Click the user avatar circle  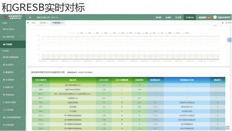(215, 17)
